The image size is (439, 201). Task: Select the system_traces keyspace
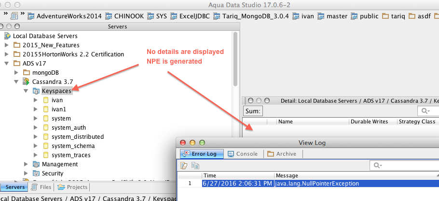coord(71,155)
